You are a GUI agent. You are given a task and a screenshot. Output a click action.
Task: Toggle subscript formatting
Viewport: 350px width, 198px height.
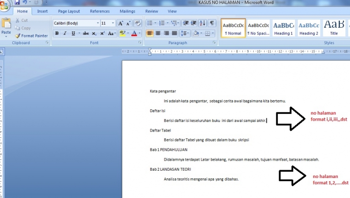(x=94, y=33)
